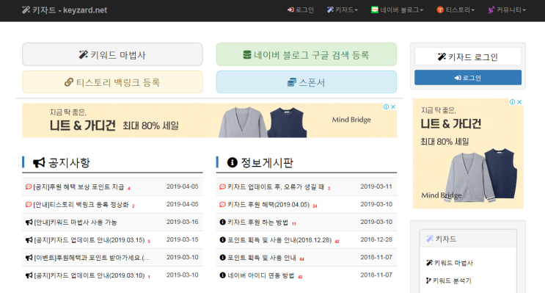Click 로그인 link in top navbar

(301, 10)
